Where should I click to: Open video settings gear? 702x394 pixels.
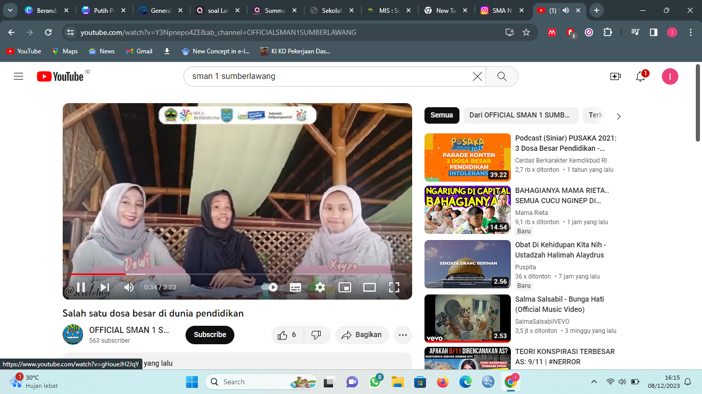click(x=320, y=287)
